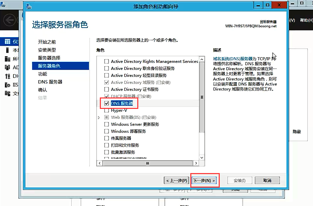Select Local Server icon in Server Manager sidebar

click(8, 50)
